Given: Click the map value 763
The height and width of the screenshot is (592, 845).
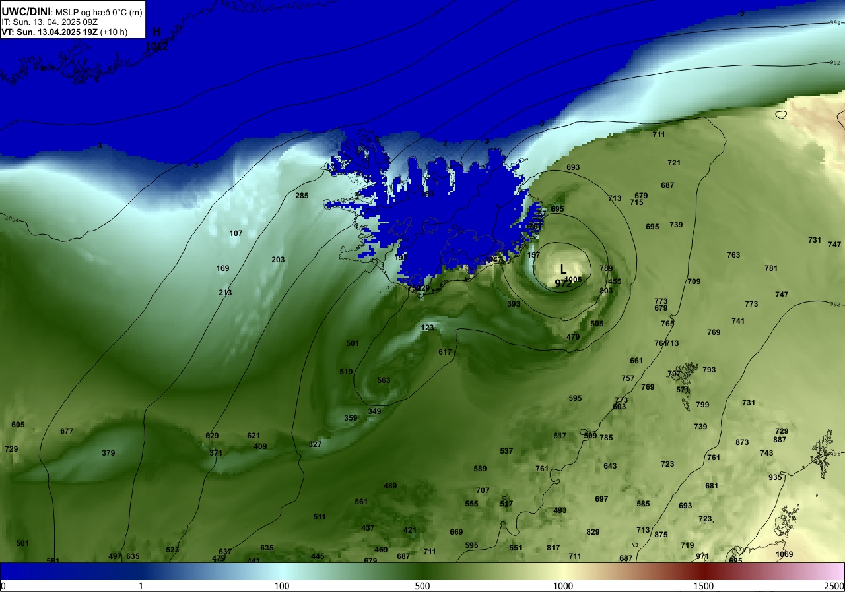Looking at the screenshot, I should tap(733, 255).
